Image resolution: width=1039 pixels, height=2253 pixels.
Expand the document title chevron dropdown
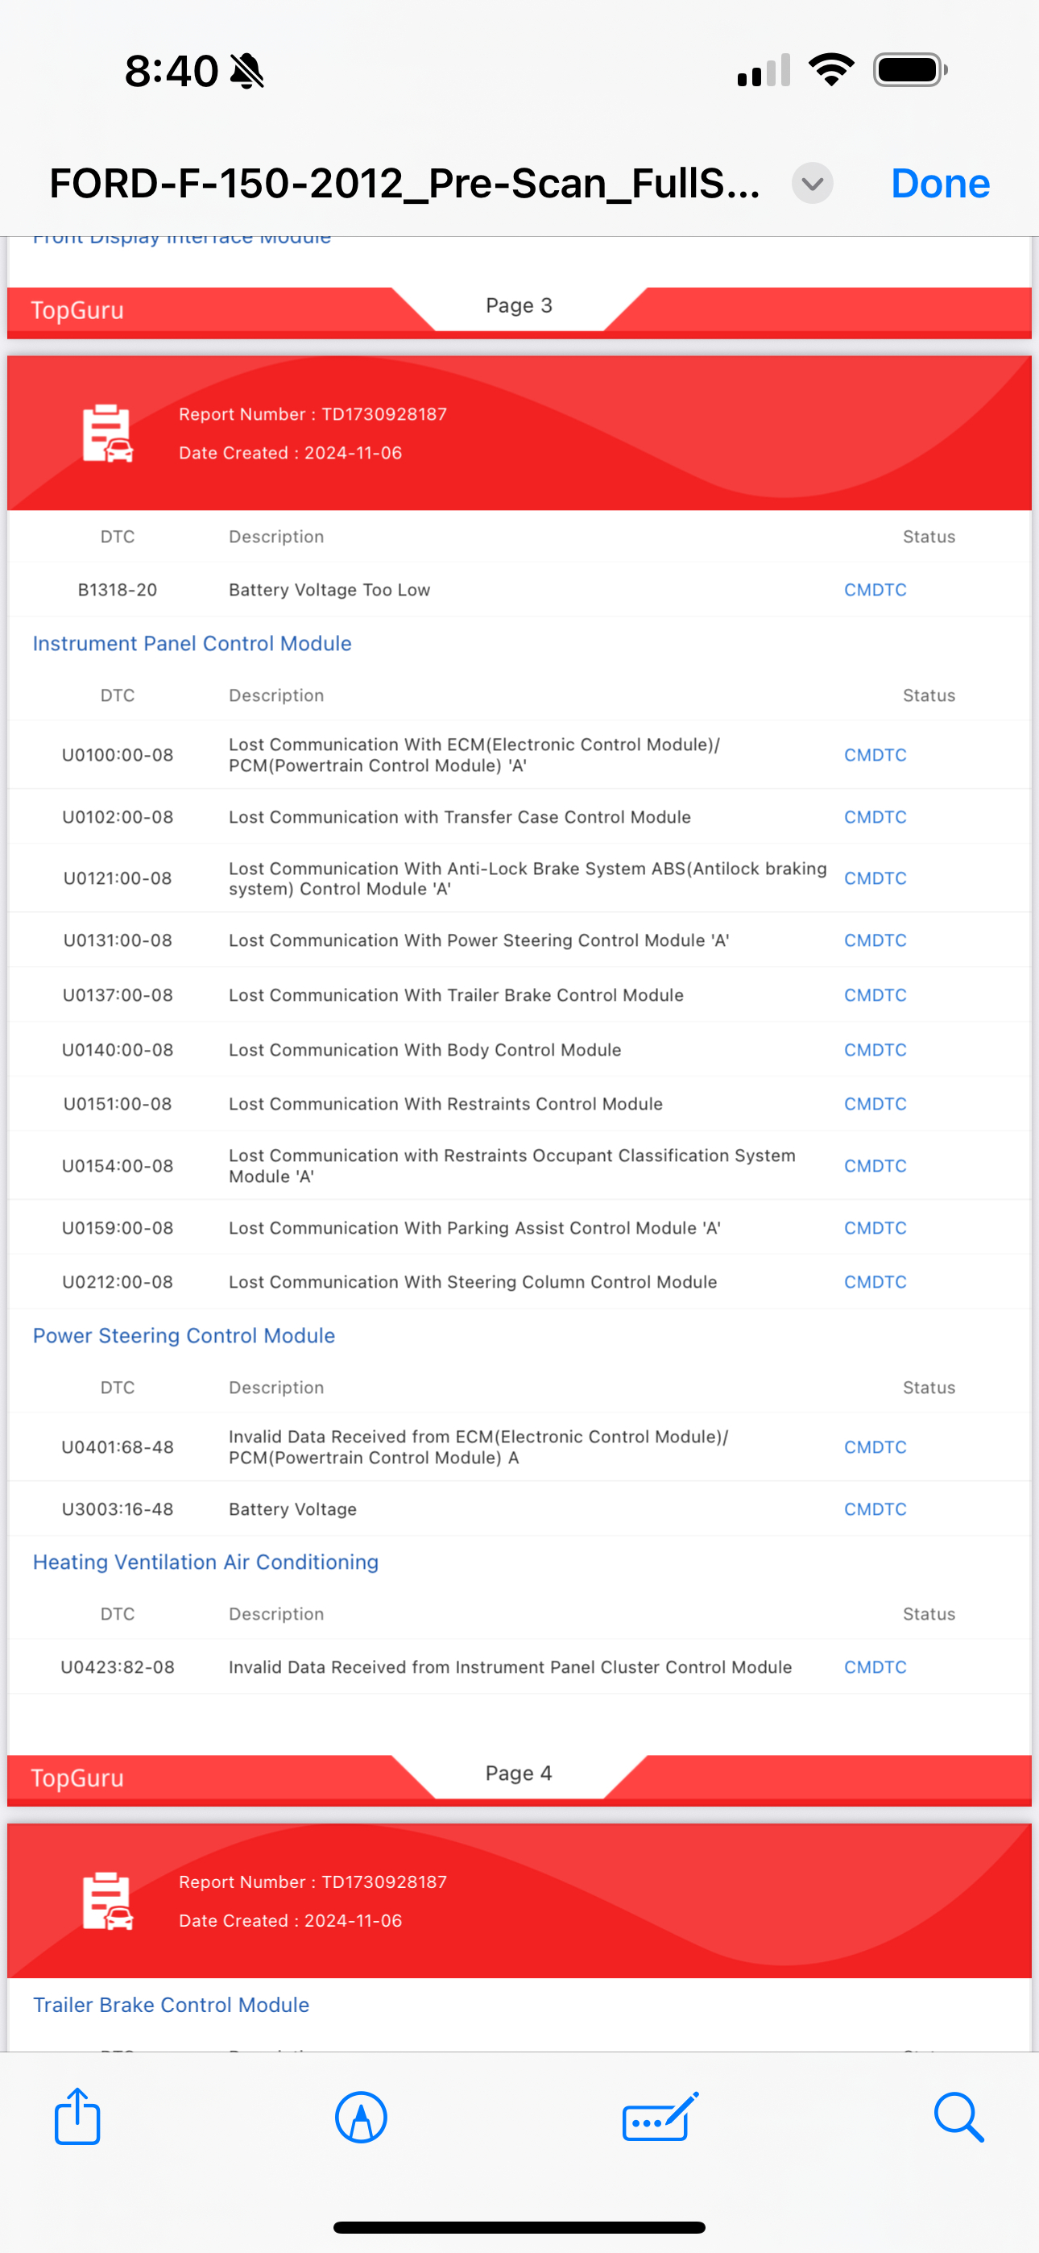813,184
